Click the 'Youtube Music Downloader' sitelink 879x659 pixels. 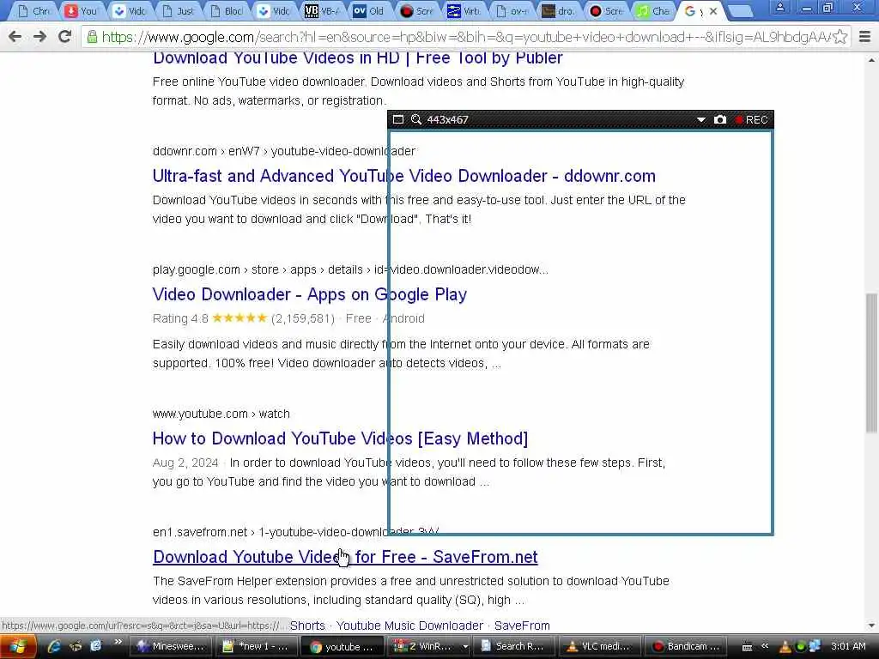pyautogui.click(x=409, y=626)
